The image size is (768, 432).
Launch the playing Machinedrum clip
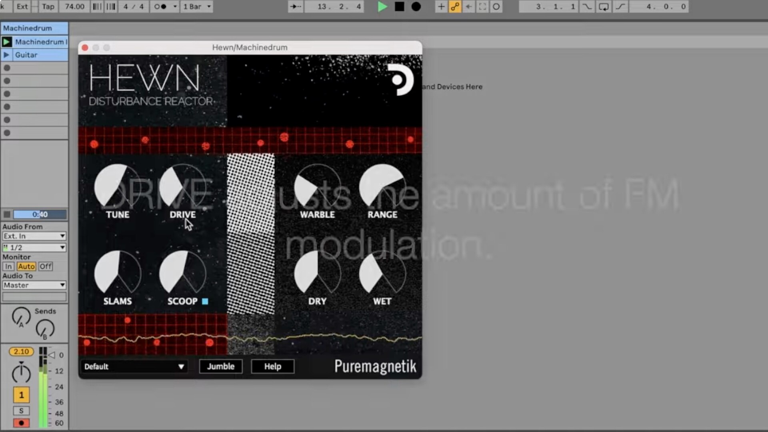point(6,42)
